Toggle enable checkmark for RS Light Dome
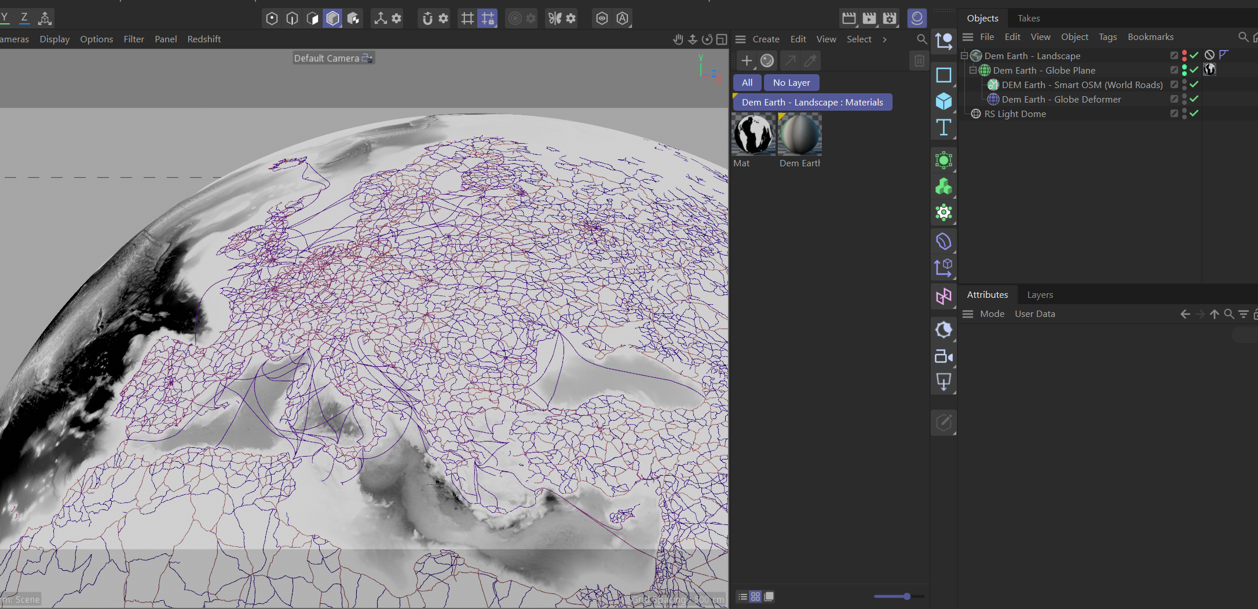 click(x=1194, y=114)
